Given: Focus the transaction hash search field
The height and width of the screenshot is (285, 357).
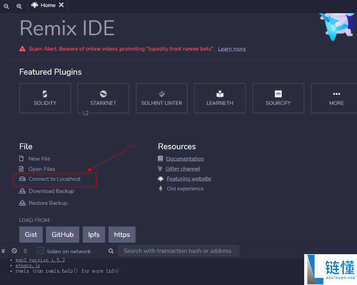Looking at the screenshot, I should [178, 251].
